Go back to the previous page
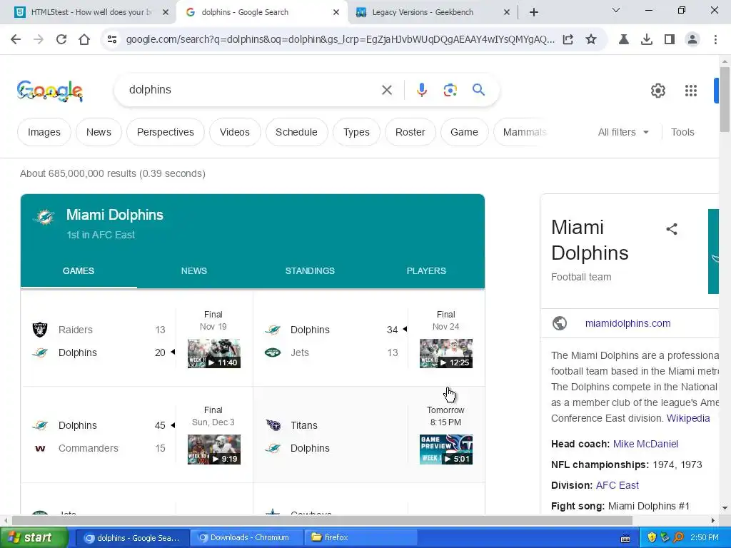The height and width of the screenshot is (548, 731). click(16, 40)
